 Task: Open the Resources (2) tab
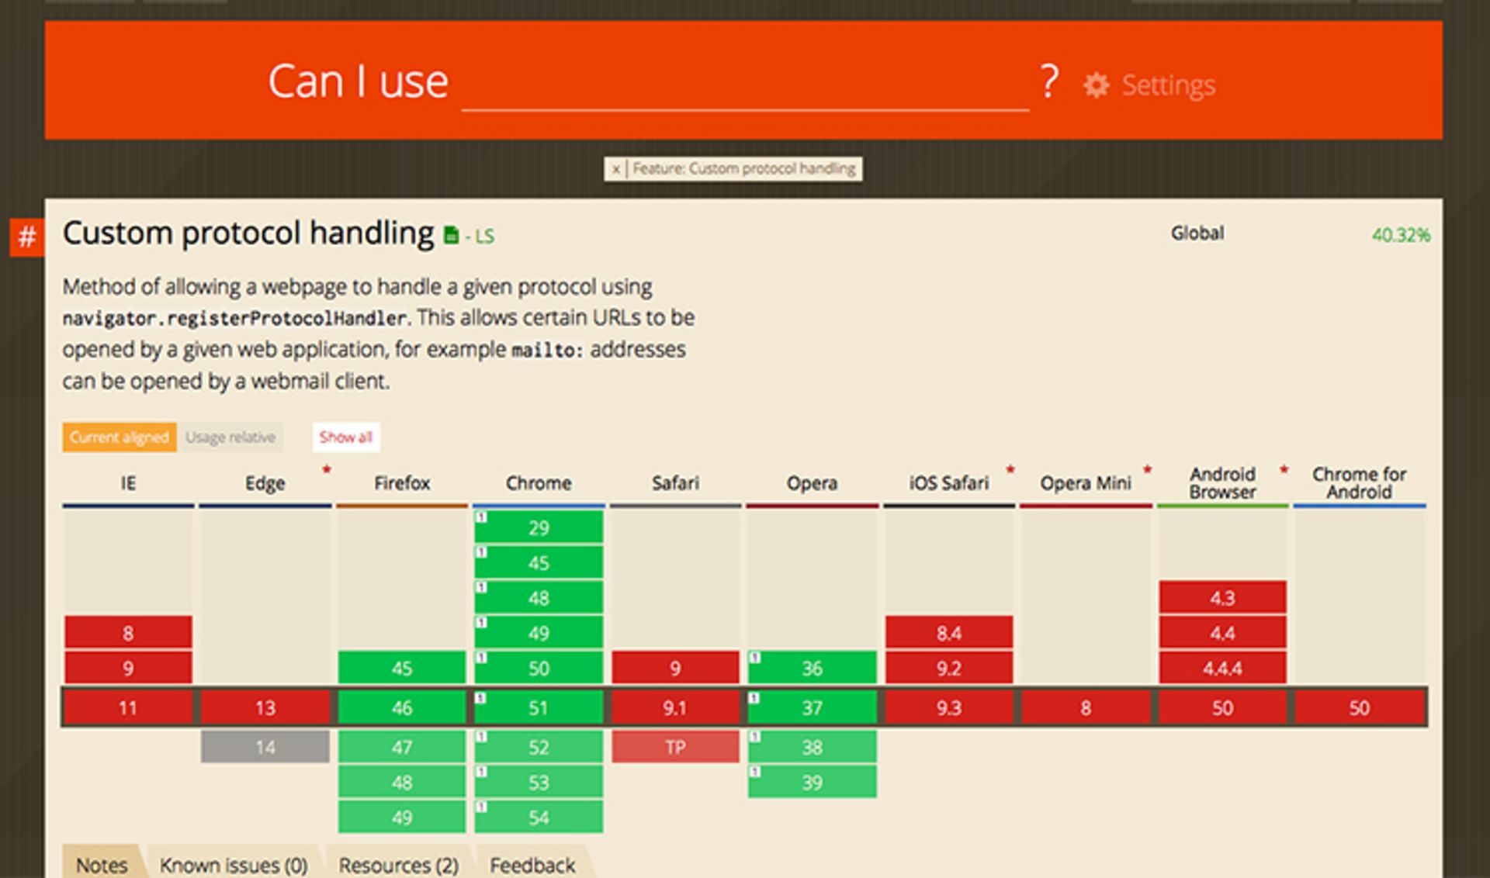click(399, 864)
